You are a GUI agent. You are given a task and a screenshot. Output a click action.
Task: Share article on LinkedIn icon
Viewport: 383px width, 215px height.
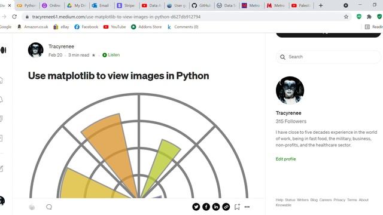pos(216,207)
